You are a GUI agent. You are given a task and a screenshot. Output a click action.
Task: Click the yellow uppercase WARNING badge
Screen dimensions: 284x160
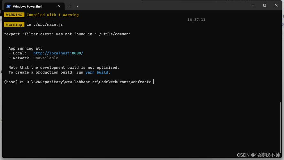[x=14, y=15]
